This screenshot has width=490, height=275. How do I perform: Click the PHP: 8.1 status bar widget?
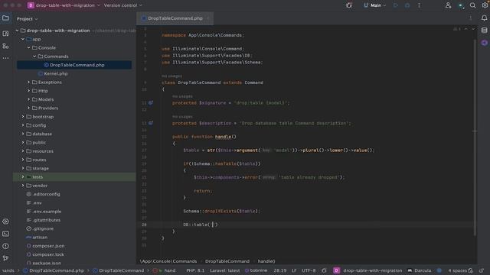coord(195,270)
